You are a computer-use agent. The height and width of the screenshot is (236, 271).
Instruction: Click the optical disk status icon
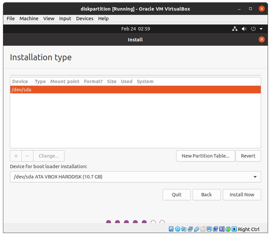coord(177,229)
